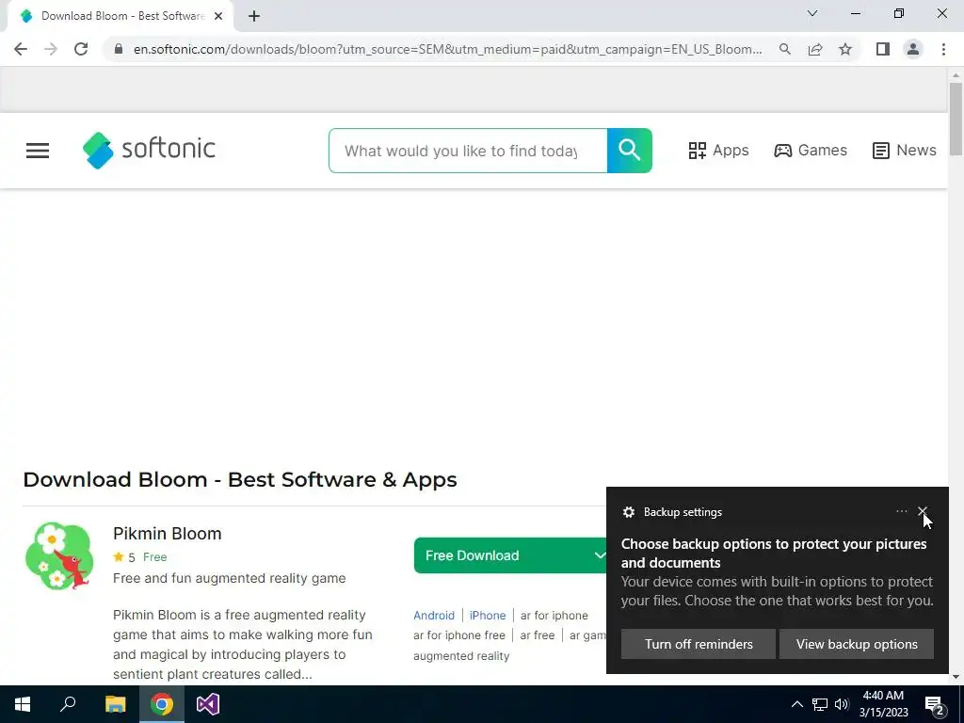This screenshot has width=964, height=723.
Task: Open the notification three-dot options
Action: [901, 511]
